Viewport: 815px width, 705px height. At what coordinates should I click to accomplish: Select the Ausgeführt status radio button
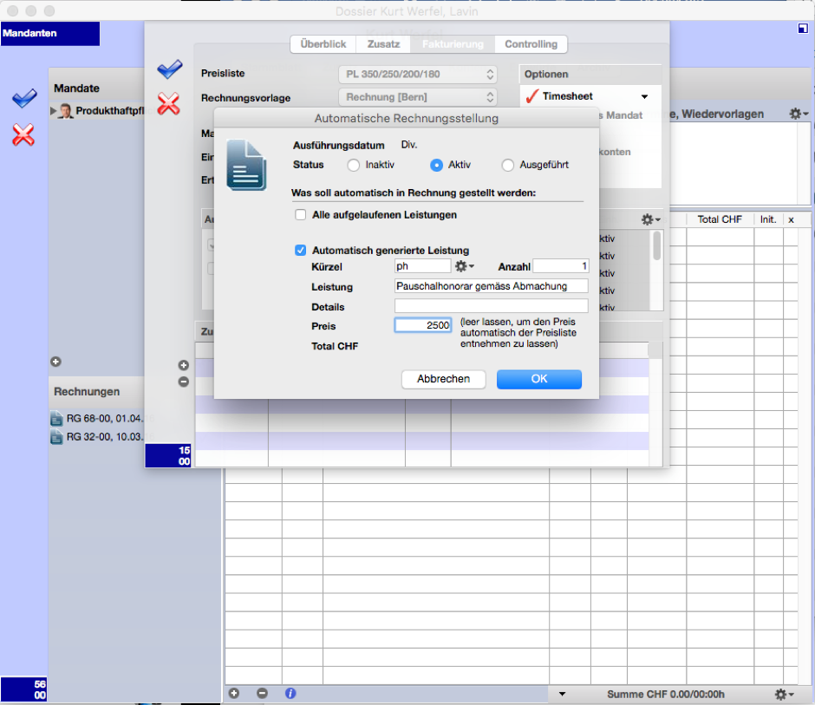pos(508,166)
